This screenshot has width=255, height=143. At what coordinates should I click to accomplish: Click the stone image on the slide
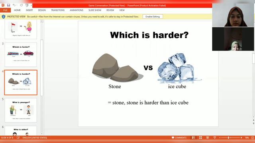coord(118,68)
